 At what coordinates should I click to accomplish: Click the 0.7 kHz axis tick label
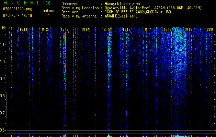(3, 113)
